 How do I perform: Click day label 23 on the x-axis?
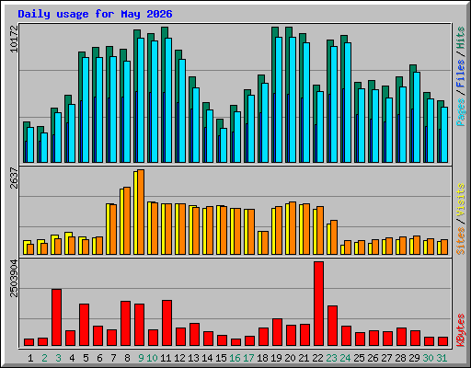331,358
